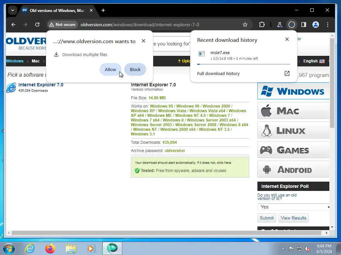This screenshot has width=341, height=255.
Task: Click the Windows 95 compatibility link
Action: pos(162,106)
